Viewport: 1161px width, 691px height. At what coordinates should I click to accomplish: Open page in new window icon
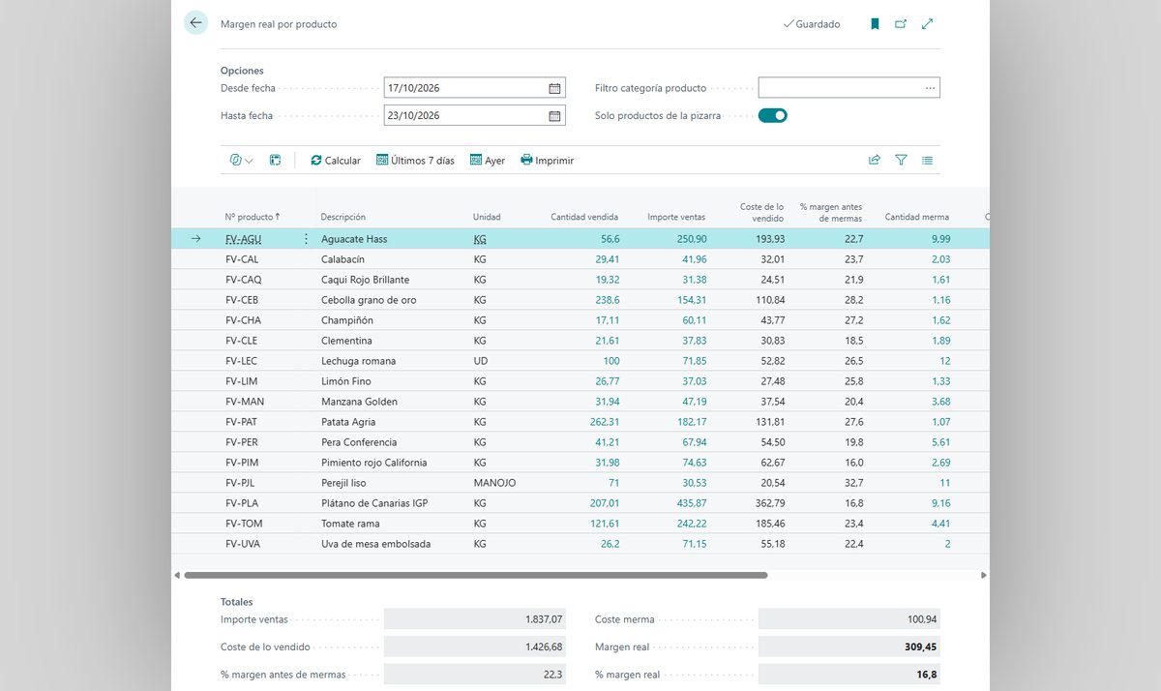[x=901, y=24]
